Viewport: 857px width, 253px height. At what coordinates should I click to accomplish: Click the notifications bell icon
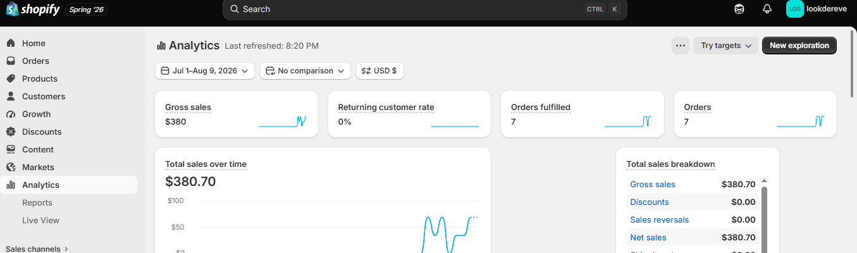(767, 9)
